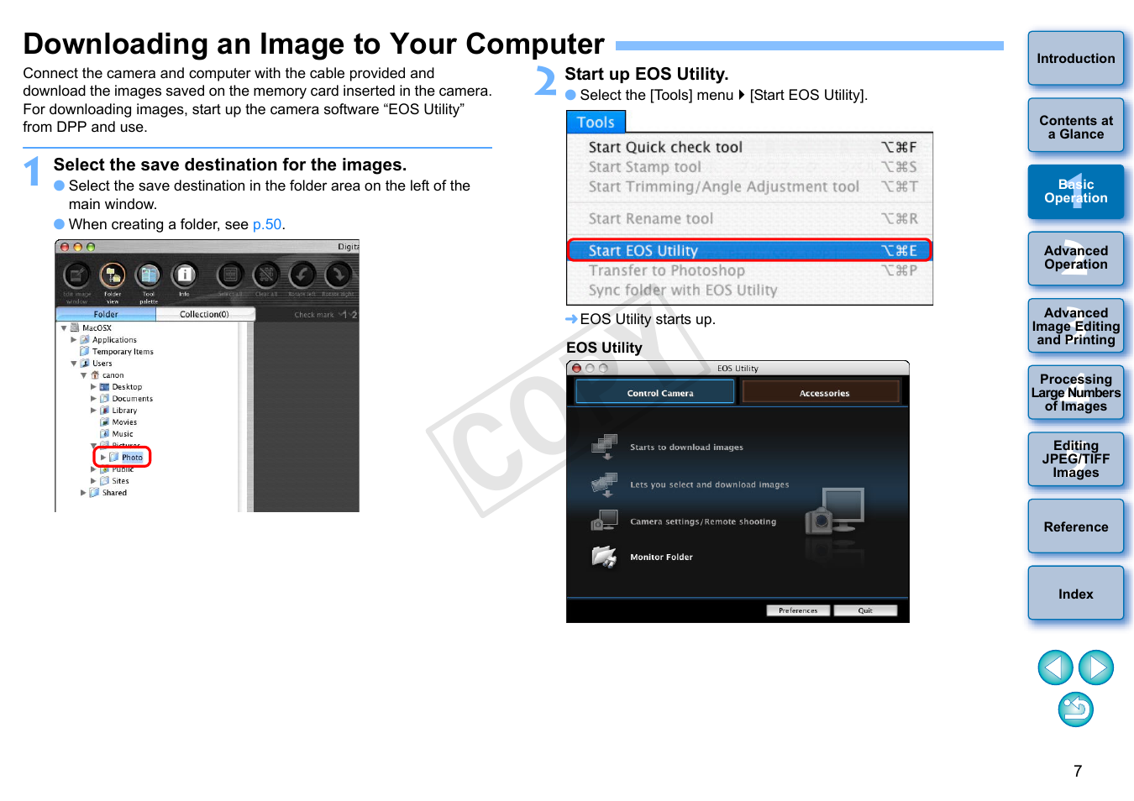This screenshot has width=1134, height=801.
Task: Click the Folder view toolbar icon
Action: 113,275
